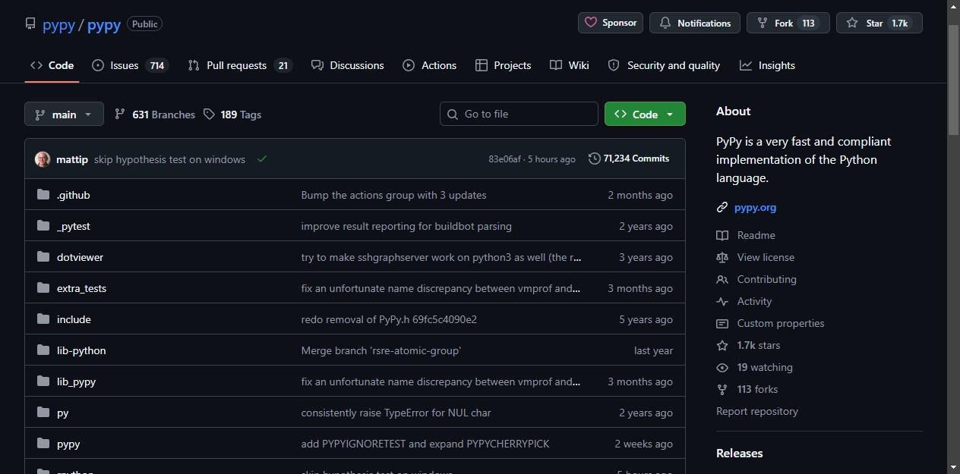Click the pulse icon beside Activity

(x=722, y=301)
